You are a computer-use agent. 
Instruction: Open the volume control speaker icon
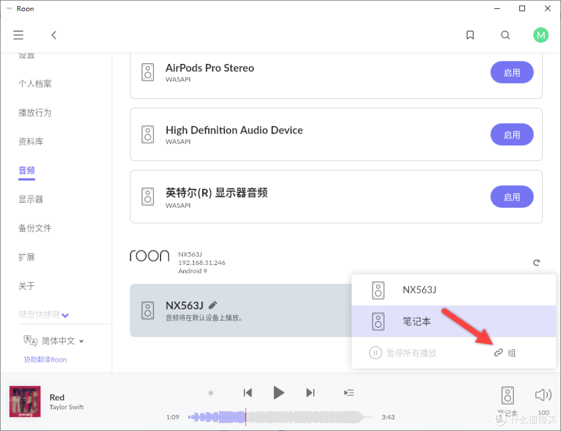click(543, 395)
